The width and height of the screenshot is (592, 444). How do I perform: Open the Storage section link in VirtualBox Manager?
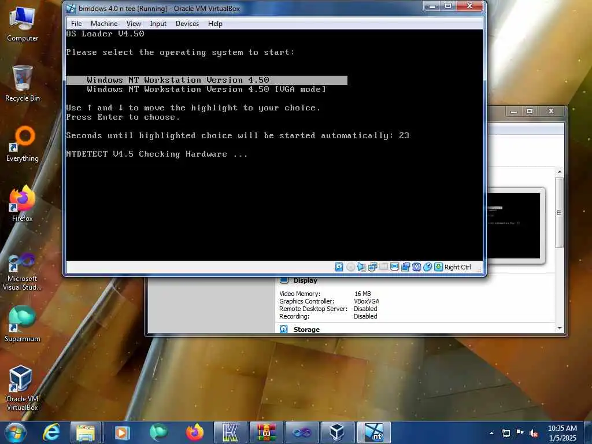pyautogui.click(x=306, y=330)
